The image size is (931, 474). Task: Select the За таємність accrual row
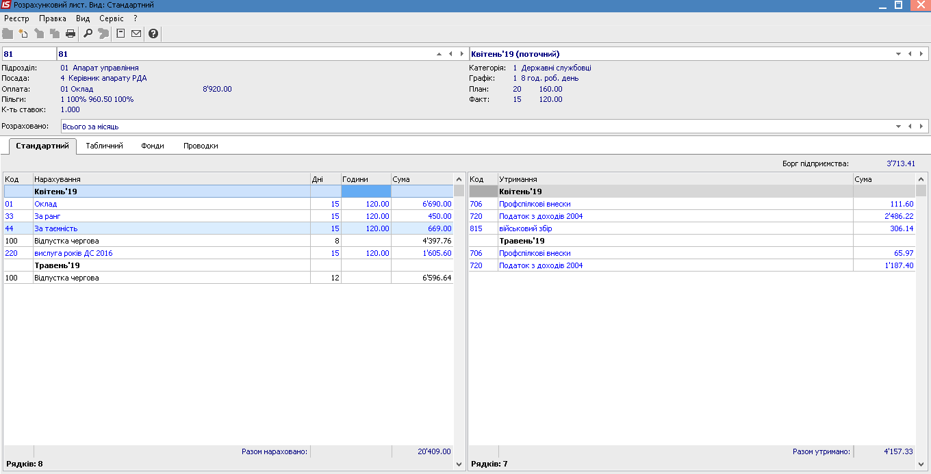coord(229,228)
